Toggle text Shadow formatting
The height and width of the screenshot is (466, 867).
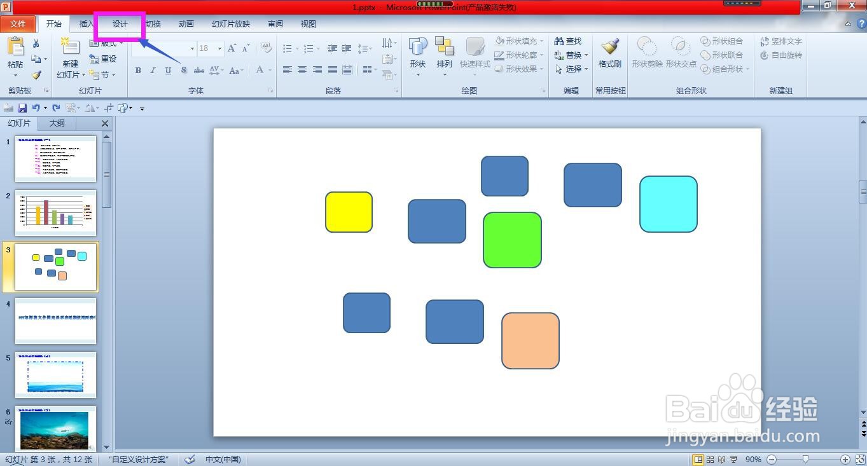click(184, 71)
